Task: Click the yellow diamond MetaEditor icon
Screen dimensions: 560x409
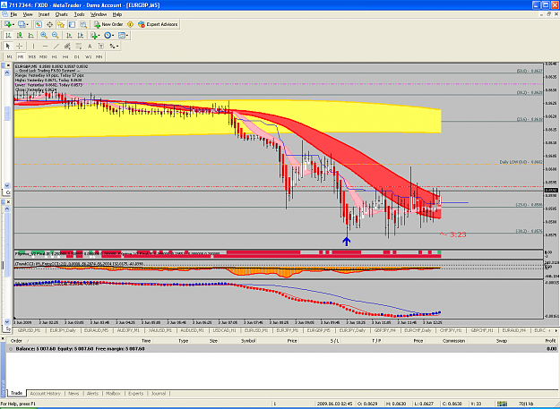Action: tap(130, 24)
